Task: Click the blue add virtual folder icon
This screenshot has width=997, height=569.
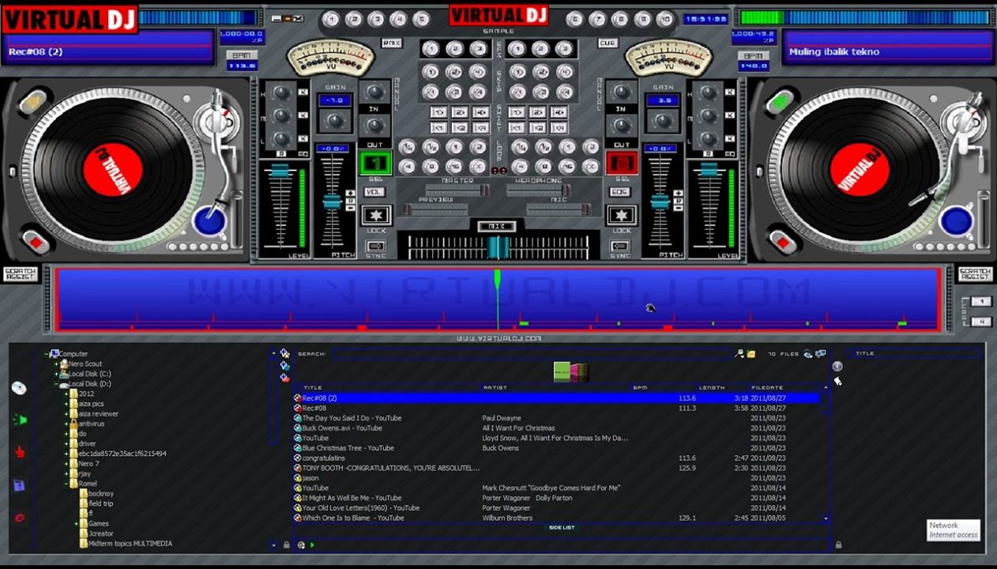Action: tap(284, 366)
